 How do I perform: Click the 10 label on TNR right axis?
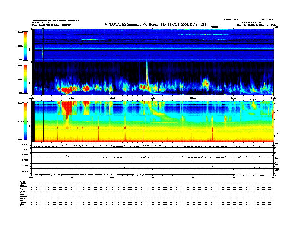point(276,133)
